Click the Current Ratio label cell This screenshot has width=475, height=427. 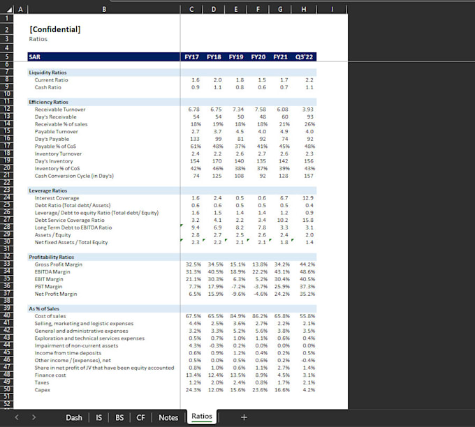pos(51,80)
